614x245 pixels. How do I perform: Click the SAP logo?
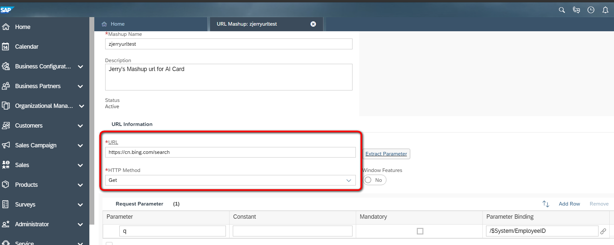click(x=7, y=10)
